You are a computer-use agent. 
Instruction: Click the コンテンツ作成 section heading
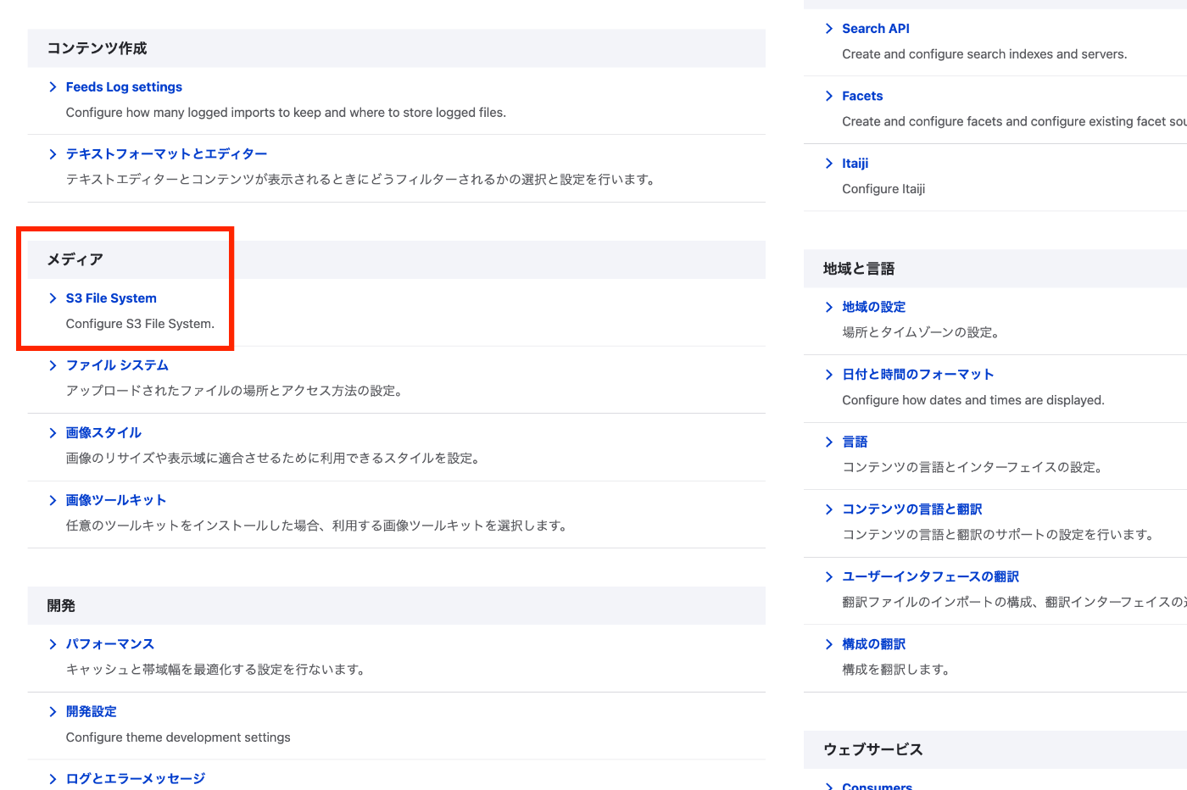(x=97, y=48)
